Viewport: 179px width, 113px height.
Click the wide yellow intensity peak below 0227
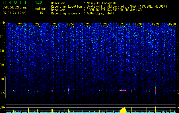click(123, 110)
